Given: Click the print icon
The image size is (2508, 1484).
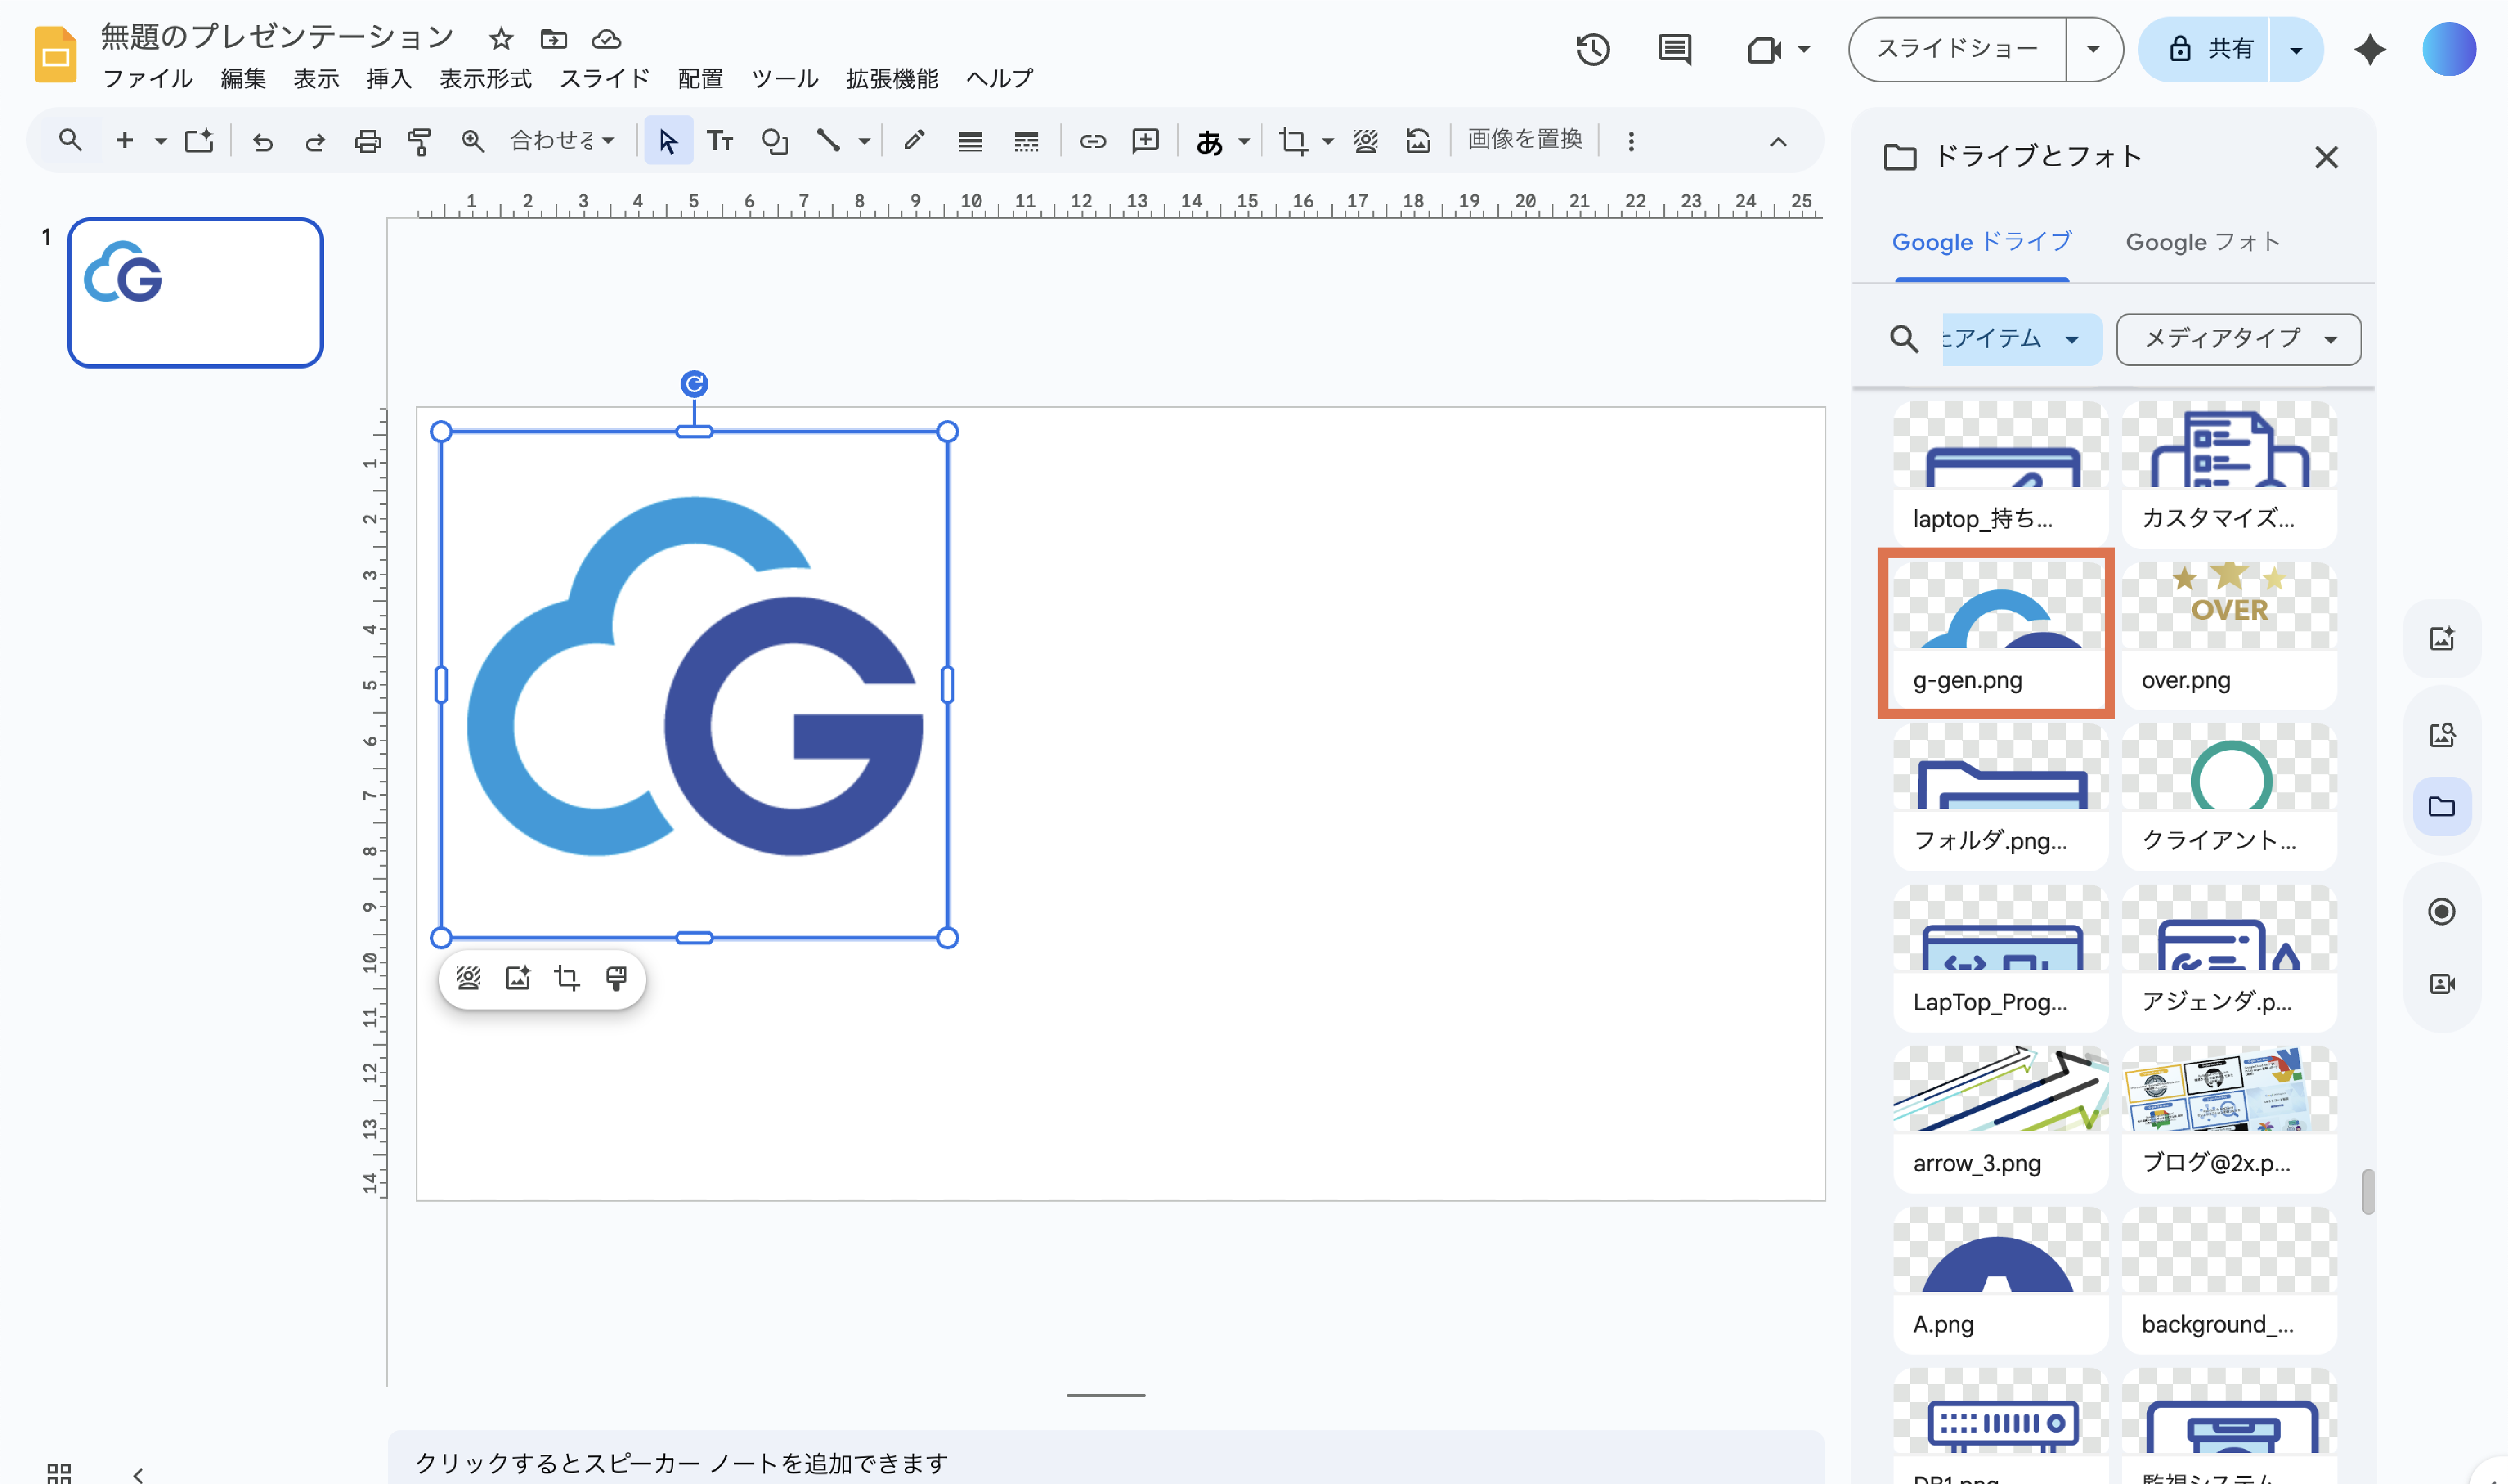Looking at the screenshot, I should 367,141.
